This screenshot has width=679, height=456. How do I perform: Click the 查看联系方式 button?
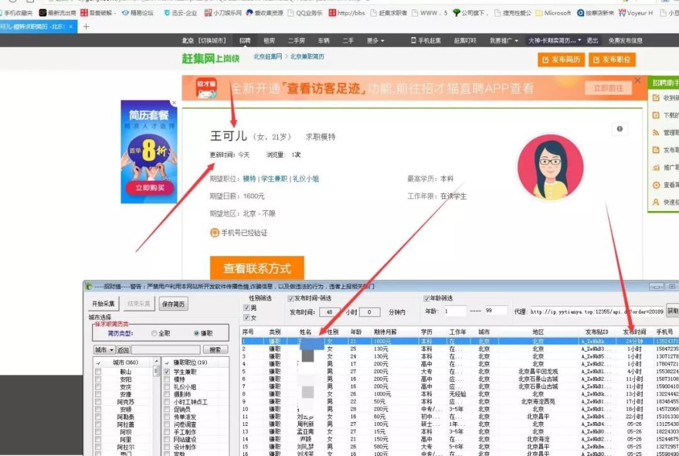(257, 268)
